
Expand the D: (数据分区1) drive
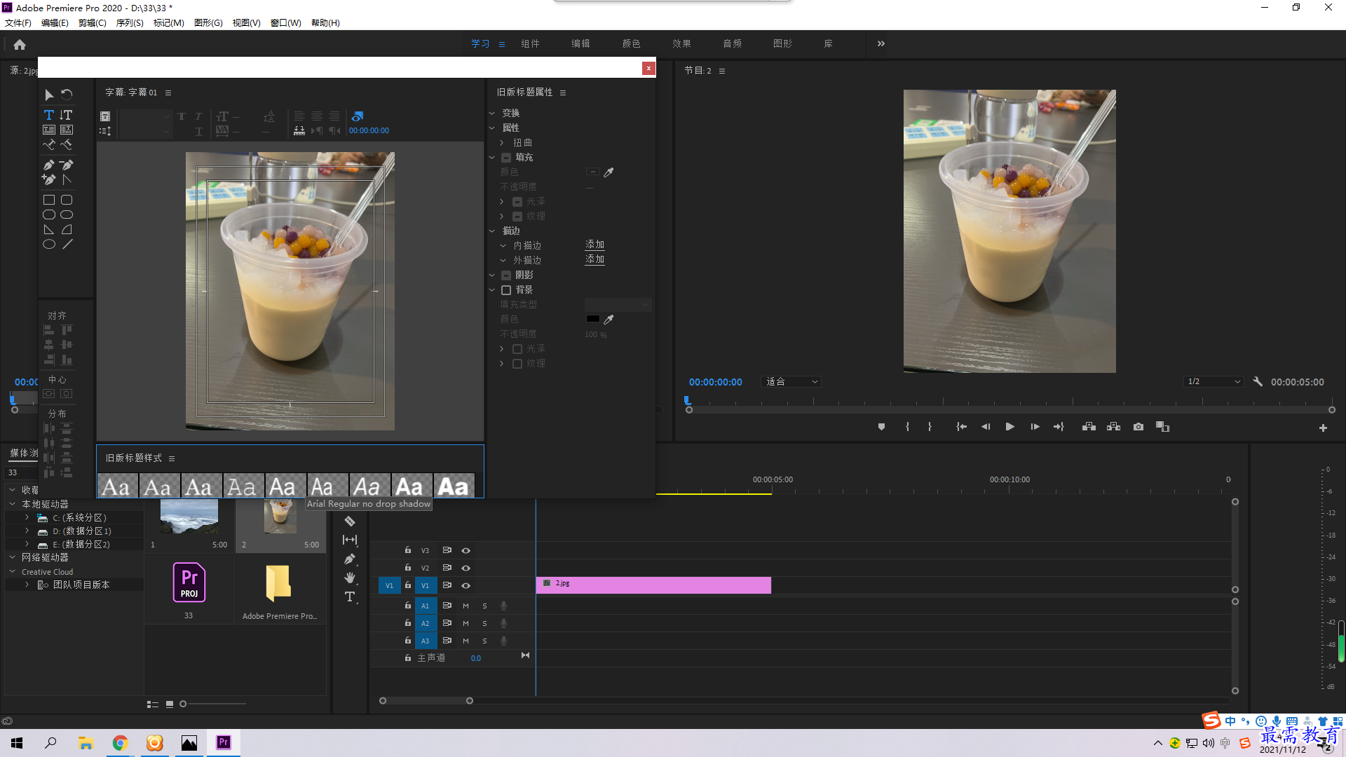tap(27, 531)
